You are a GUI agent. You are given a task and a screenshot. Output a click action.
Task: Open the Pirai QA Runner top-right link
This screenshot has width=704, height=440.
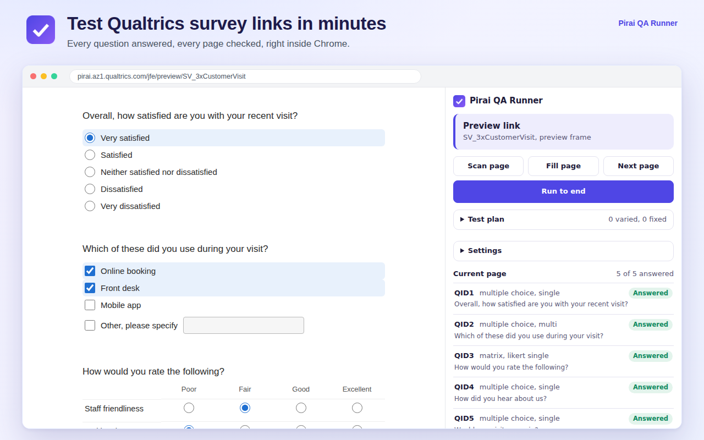tap(648, 23)
